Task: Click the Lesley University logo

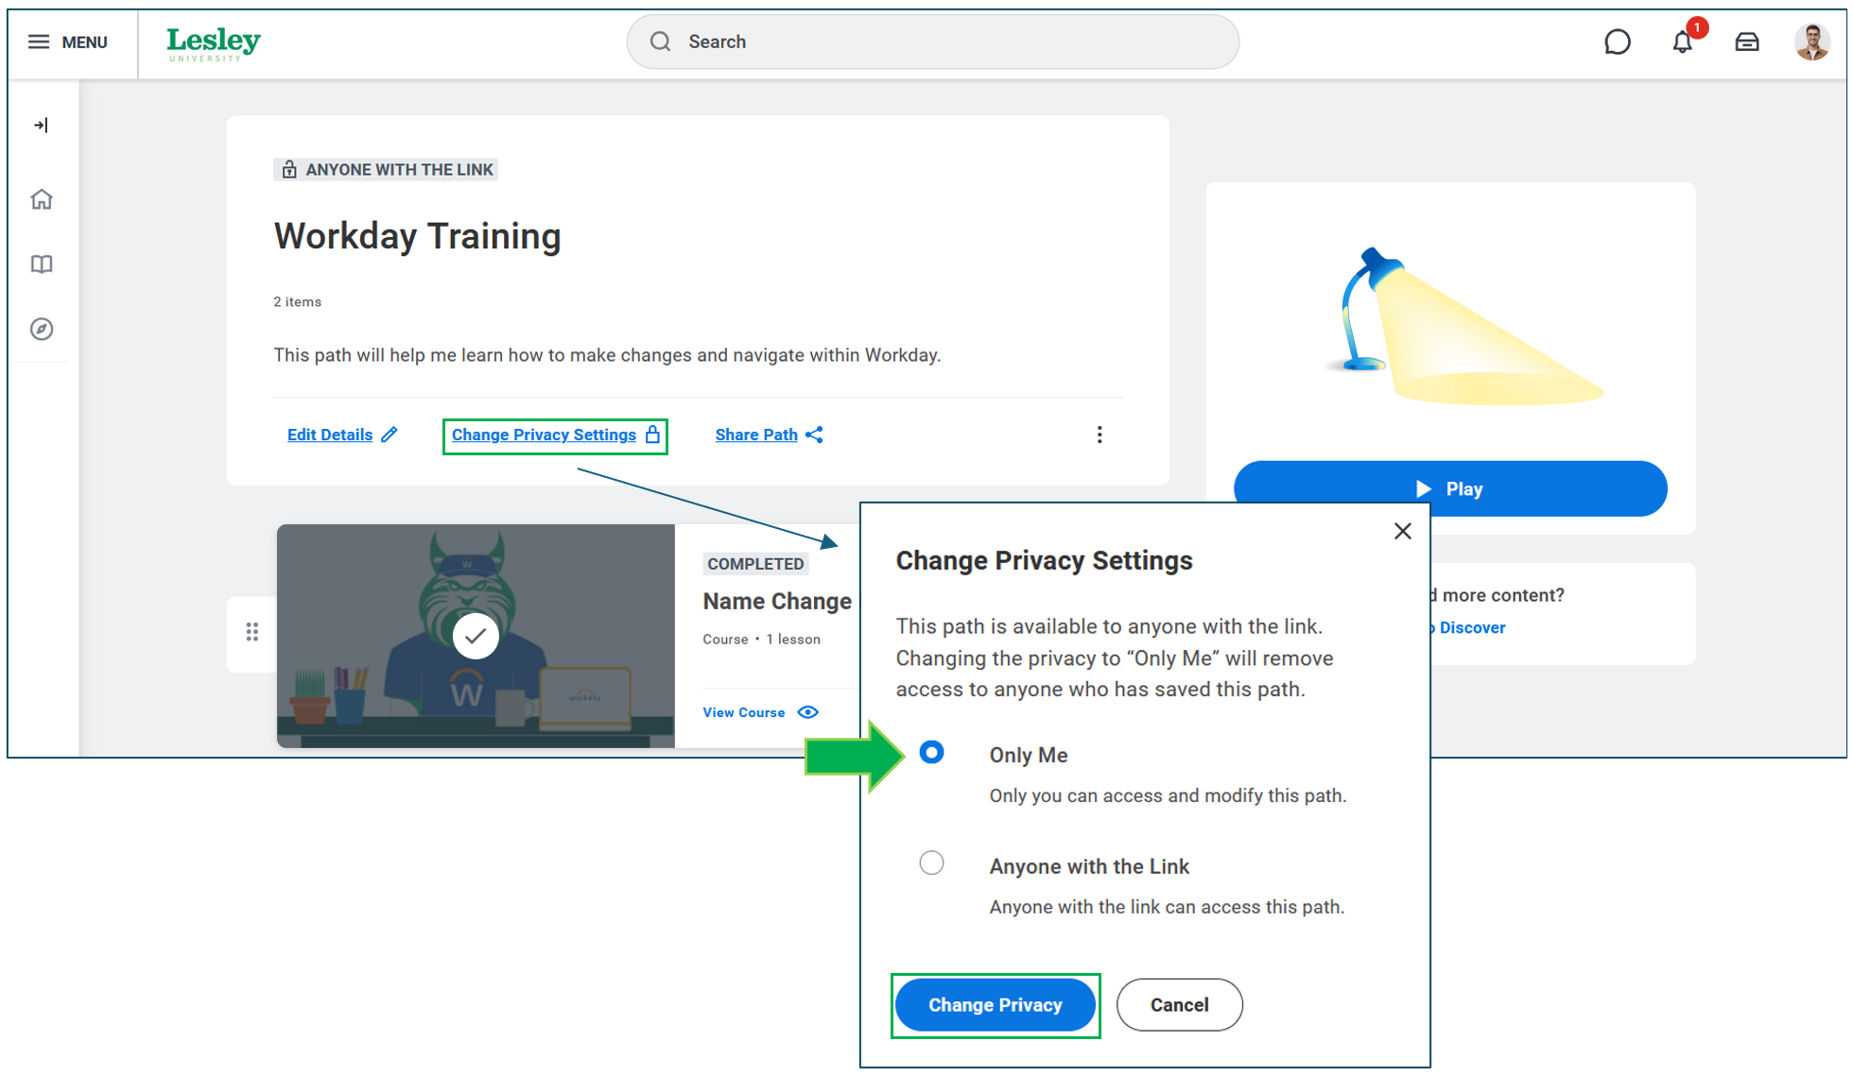Action: (x=214, y=43)
